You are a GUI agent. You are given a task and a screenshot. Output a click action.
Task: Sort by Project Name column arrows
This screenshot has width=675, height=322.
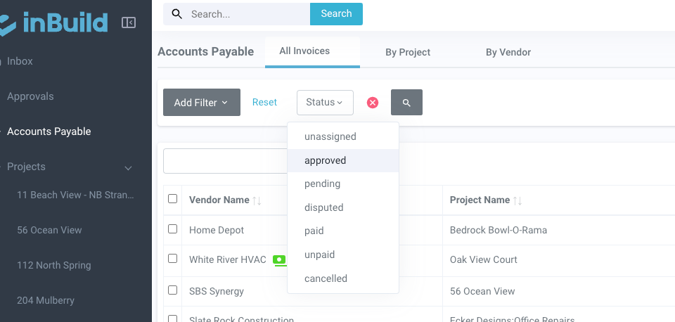click(517, 200)
